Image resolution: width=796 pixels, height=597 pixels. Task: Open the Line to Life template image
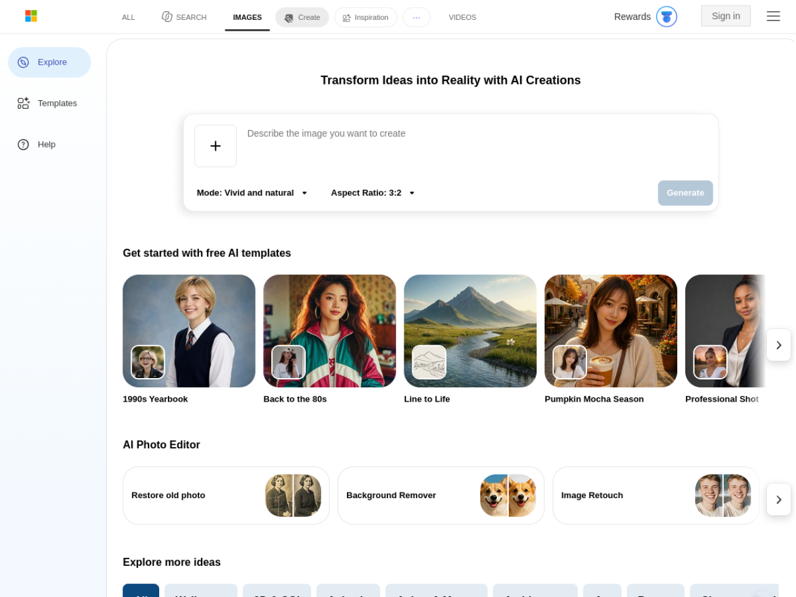[x=470, y=331]
